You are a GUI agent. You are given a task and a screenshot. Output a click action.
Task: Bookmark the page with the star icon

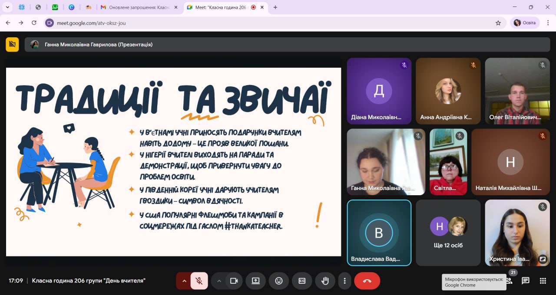[x=498, y=23]
